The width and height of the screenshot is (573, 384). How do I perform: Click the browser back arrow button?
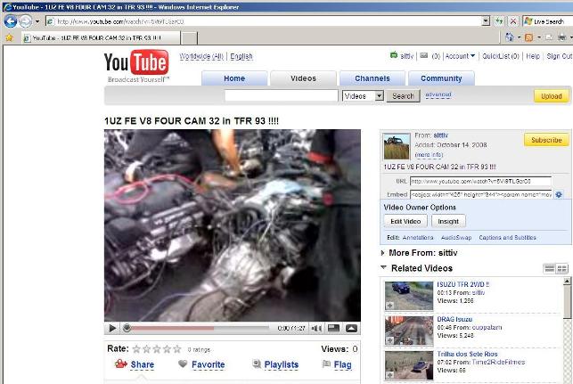11,20
